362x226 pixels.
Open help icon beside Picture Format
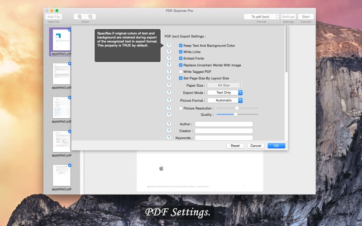pyautogui.click(x=169, y=100)
